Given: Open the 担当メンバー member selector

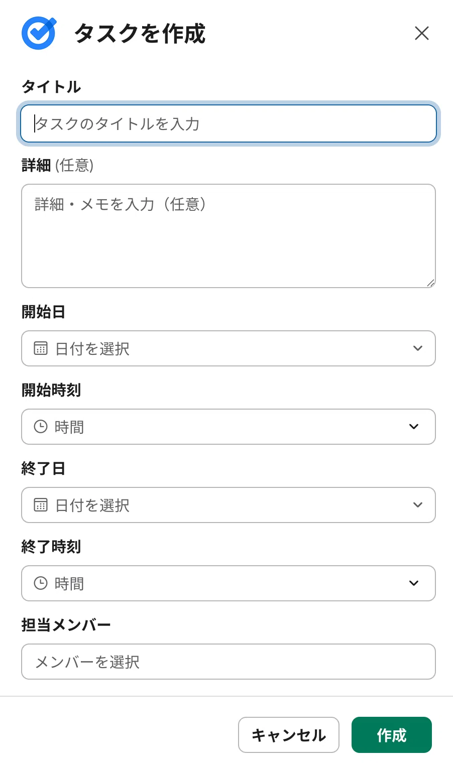Looking at the screenshot, I should point(229,662).
